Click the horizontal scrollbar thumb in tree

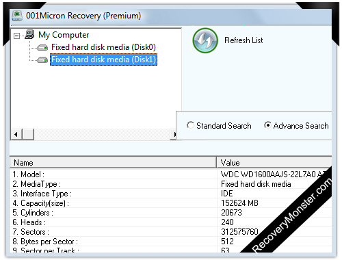[x=28, y=134]
